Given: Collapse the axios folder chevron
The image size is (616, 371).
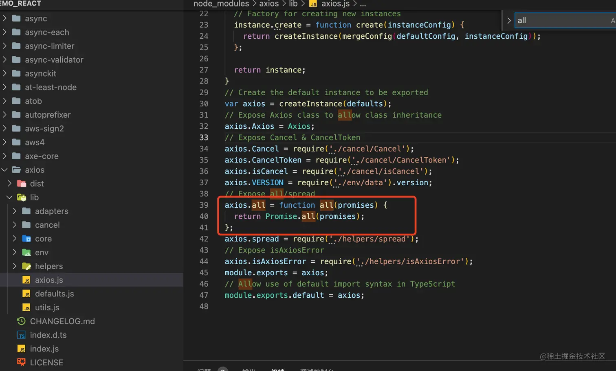Looking at the screenshot, I should pos(4,170).
